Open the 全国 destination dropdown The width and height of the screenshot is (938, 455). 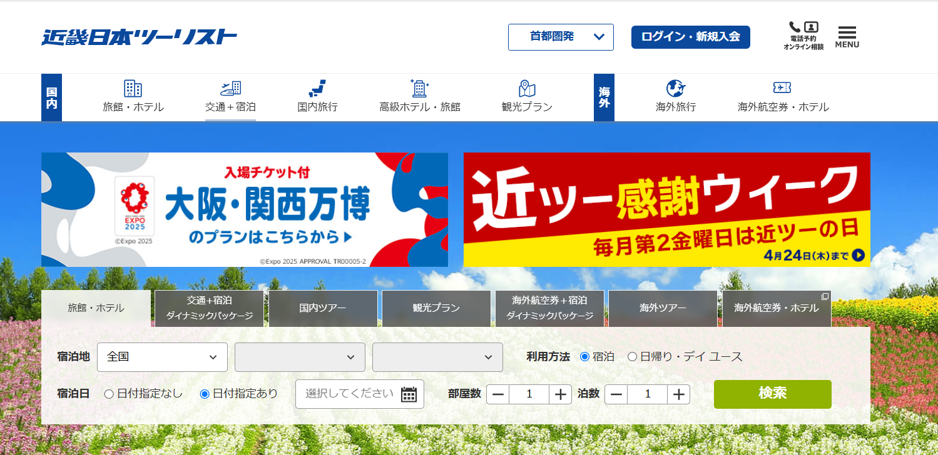pyautogui.click(x=161, y=357)
